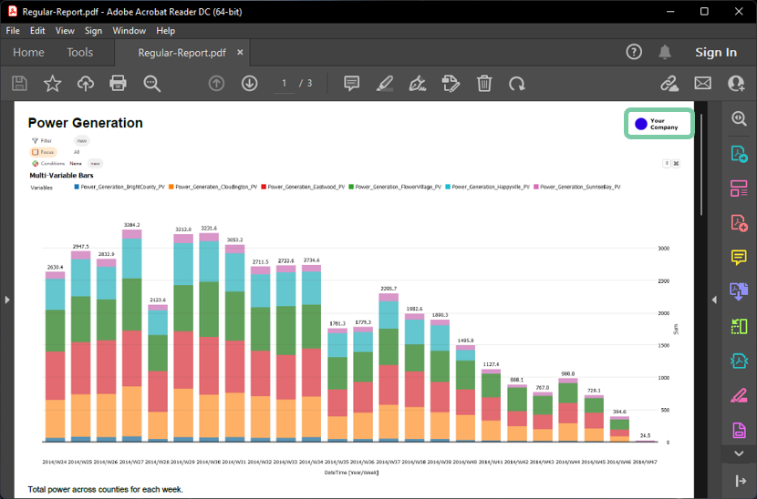The image size is (757, 499).
Task: Click the Sign In button
Action: (x=715, y=53)
